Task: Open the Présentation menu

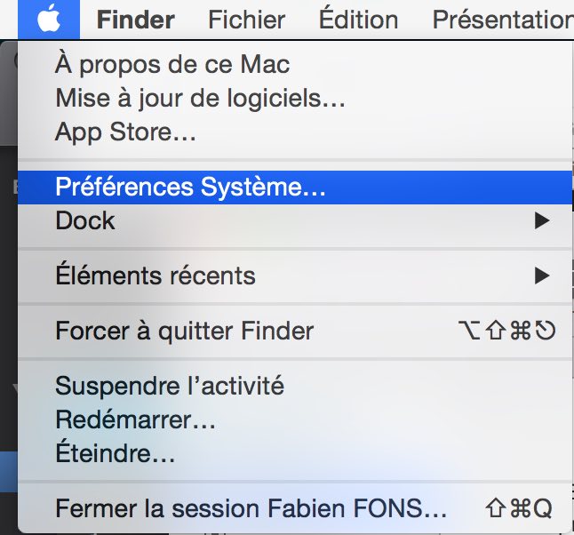Action: tap(503, 19)
